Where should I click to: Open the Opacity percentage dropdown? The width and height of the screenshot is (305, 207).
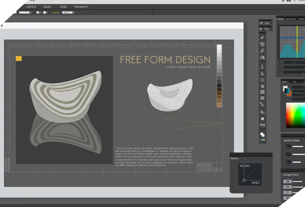(74, 12)
